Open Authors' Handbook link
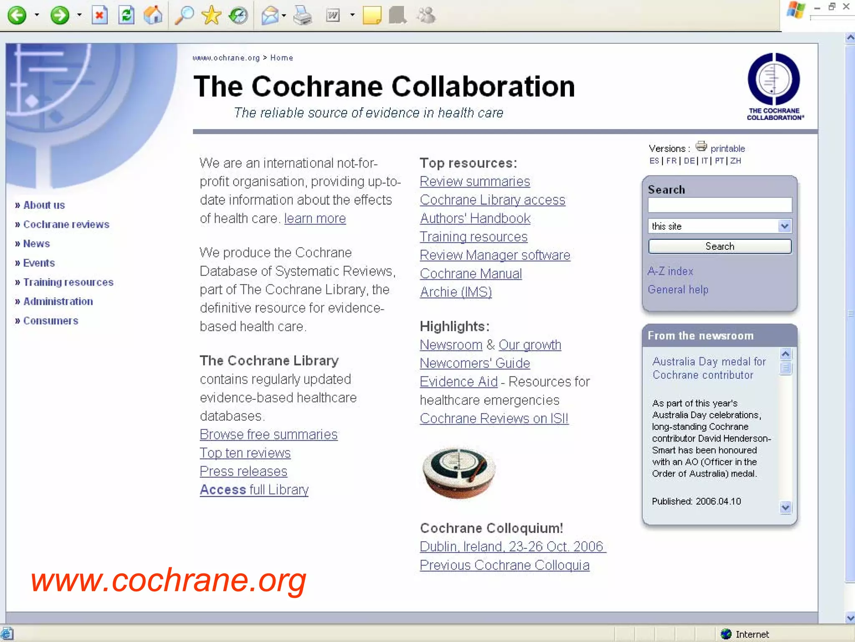Viewport: 855px width, 642px height. (475, 218)
